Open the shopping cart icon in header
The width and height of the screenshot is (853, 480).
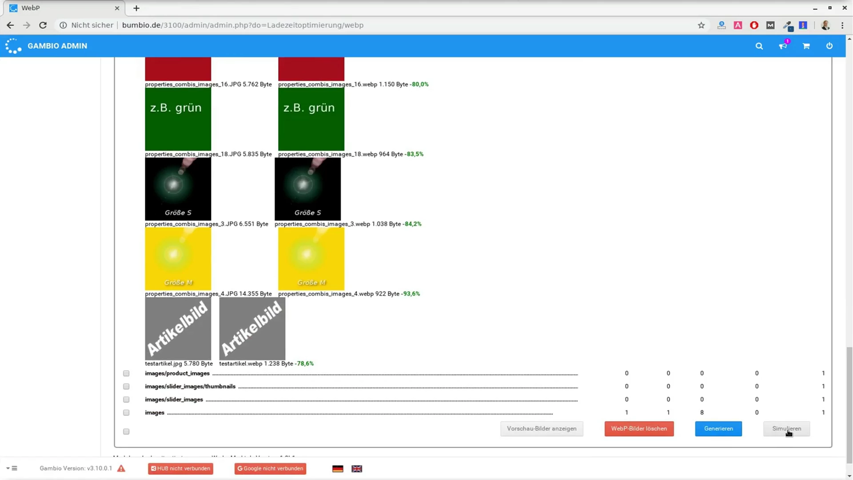[806, 46]
